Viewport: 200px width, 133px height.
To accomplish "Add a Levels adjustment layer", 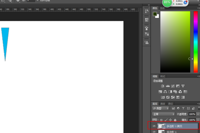I will point(168,86).
